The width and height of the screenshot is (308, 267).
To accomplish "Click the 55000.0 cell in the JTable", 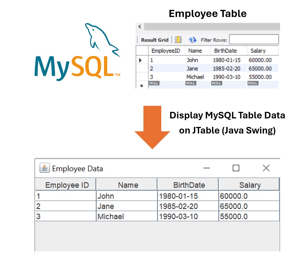I will coord(249,216).
